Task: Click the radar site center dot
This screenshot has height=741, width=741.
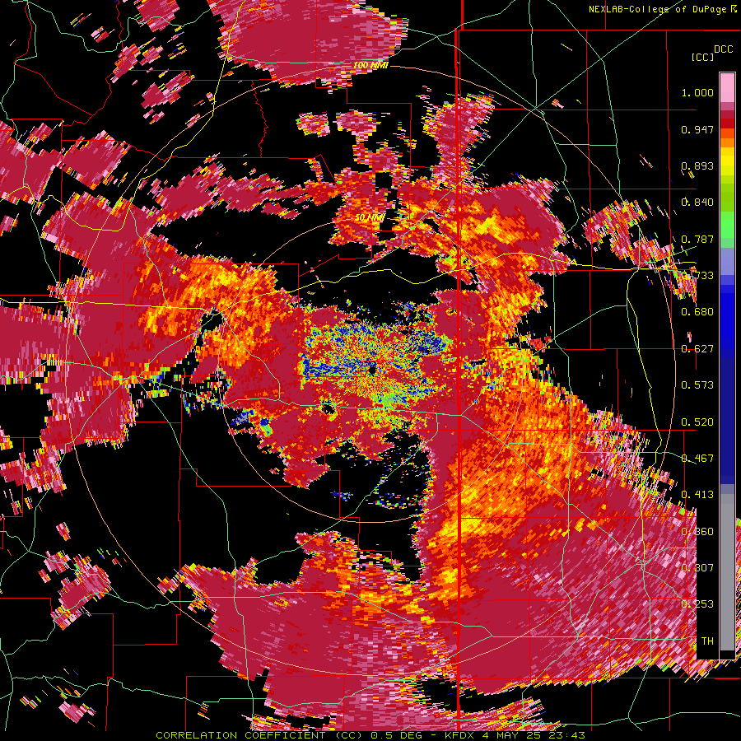Action: [x=372, y=370]
